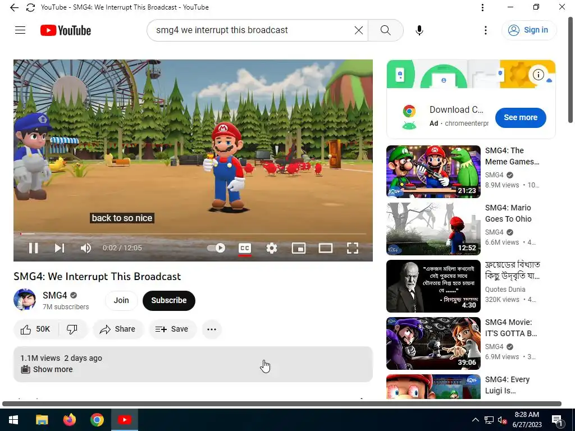Click the video title SMG4: We Interrupt This Broadcast
The image size is (575, 431).
97,276
